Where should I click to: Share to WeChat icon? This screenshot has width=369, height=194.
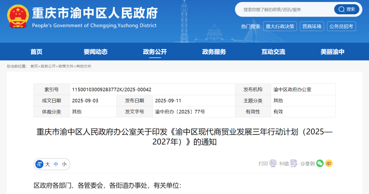[x=320, y=163]
